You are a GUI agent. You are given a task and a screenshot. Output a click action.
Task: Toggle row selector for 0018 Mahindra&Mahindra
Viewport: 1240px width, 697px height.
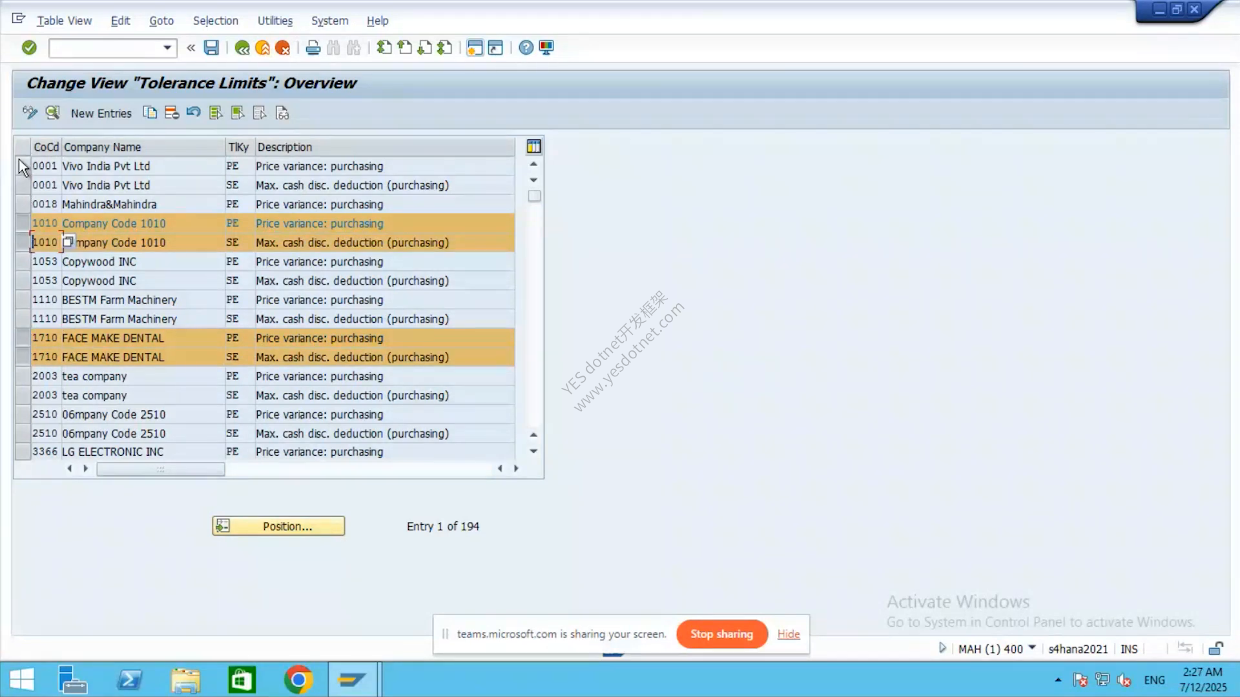coord(23,205)
